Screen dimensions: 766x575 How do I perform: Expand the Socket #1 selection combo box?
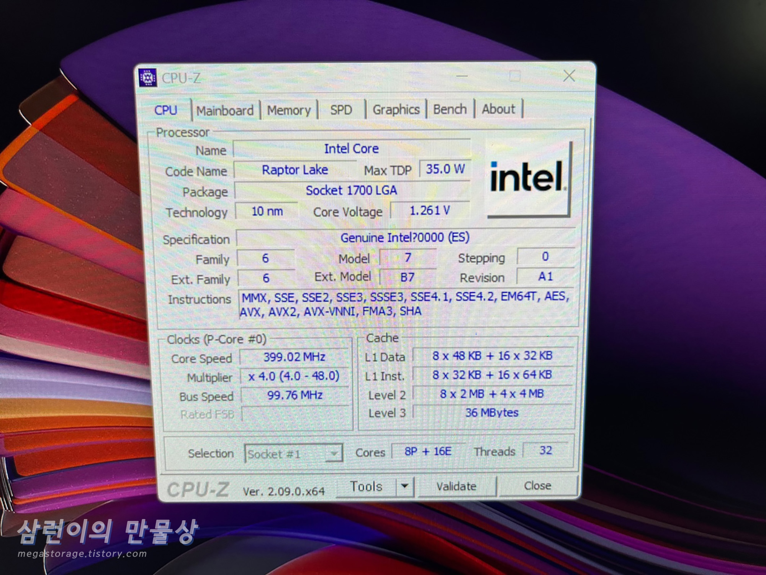[x=334, y=454]
